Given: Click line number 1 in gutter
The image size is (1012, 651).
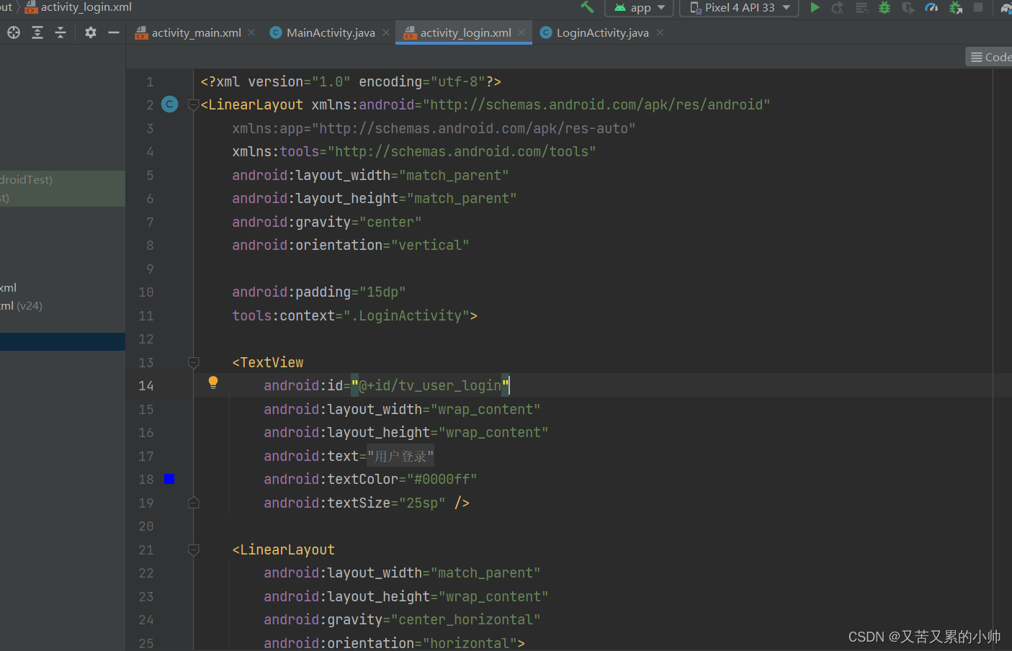Looking at the screenshot, I should (150, 82).
